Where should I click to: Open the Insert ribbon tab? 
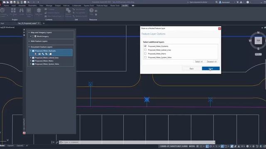point(14,5)
